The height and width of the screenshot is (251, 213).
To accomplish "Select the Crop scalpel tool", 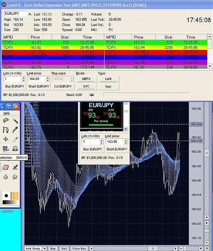I will [15, 139].
